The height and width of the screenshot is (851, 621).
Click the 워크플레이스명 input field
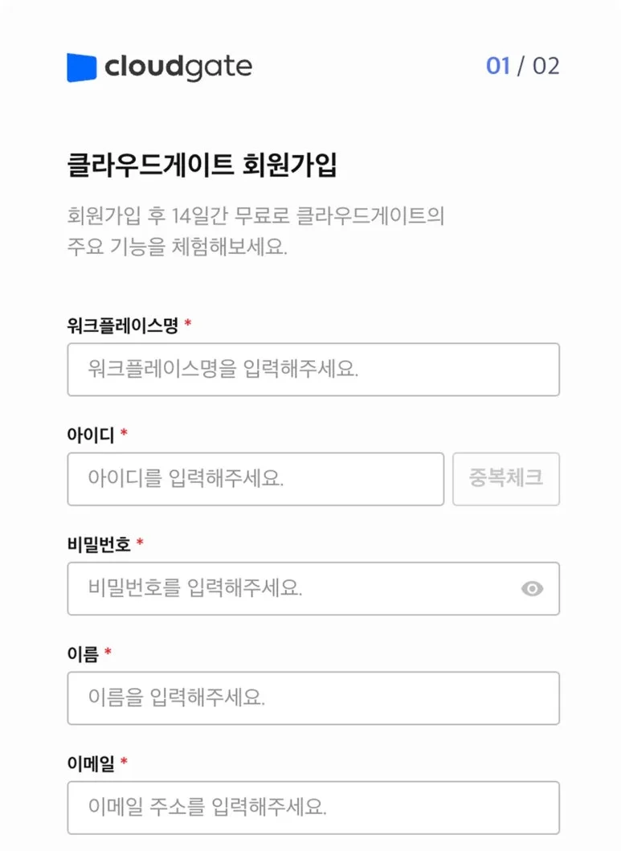click(313, 370)
